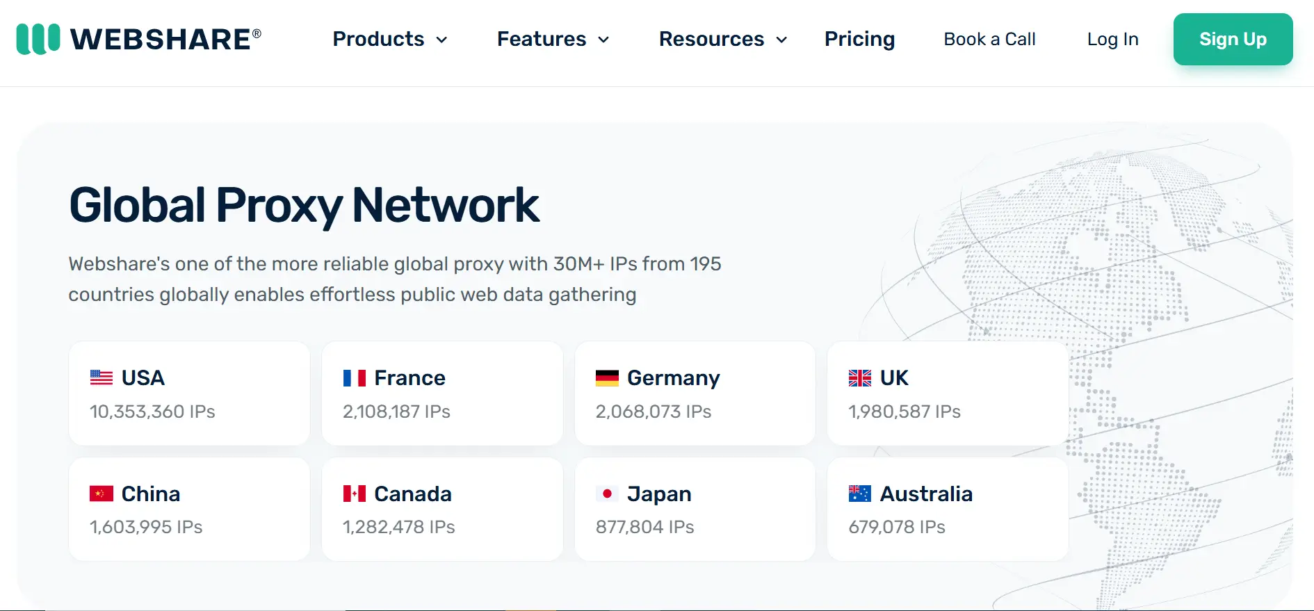This screenshot has width=1314, height=611.
Task: Click the UK flag icon
Action: (860, 377)
